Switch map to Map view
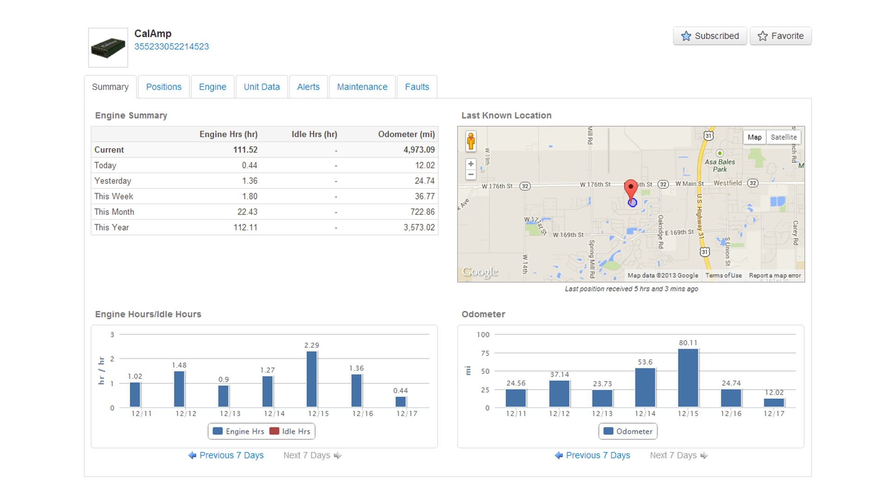Viewport: 890px width, 500px height. pos(755,137)
